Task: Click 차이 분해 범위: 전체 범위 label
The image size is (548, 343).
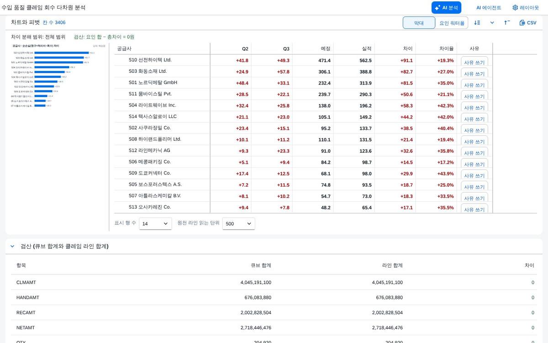Action: click(x=38, y=37)
